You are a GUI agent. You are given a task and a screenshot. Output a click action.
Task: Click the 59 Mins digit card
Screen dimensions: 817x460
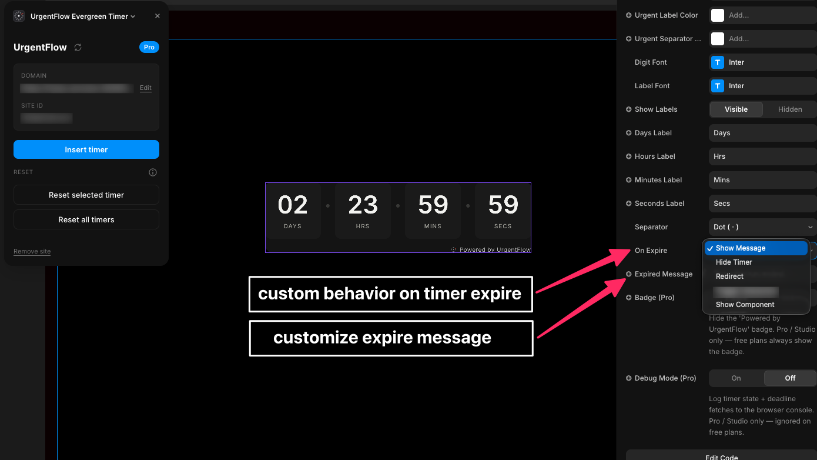(433, 211)
